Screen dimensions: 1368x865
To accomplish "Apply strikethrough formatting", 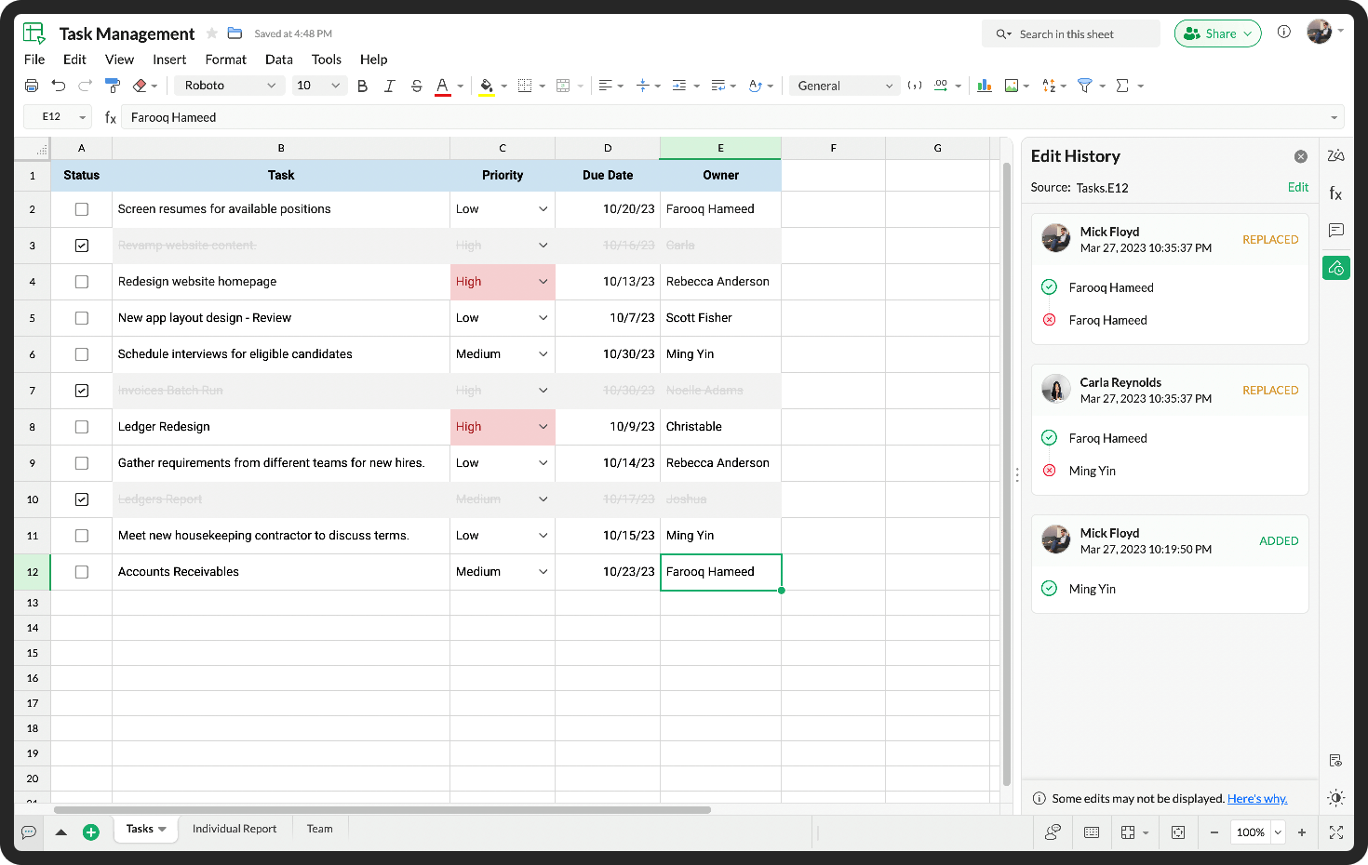I will pos(416,86).
